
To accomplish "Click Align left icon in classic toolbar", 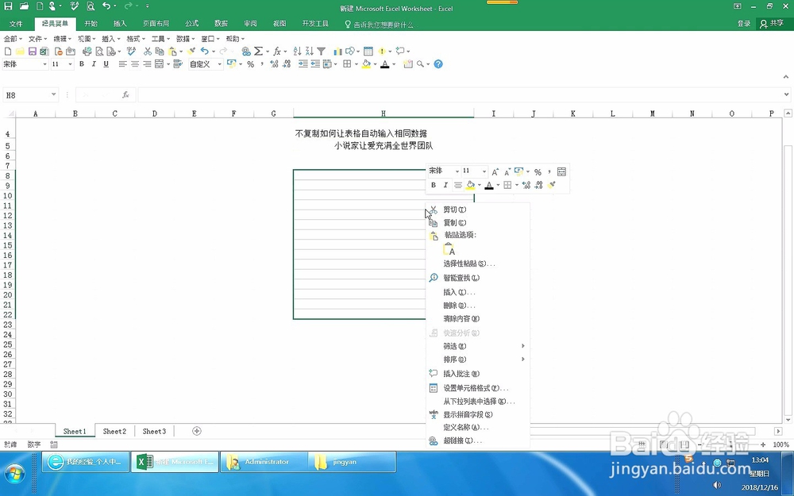I will tap(122, 63).
